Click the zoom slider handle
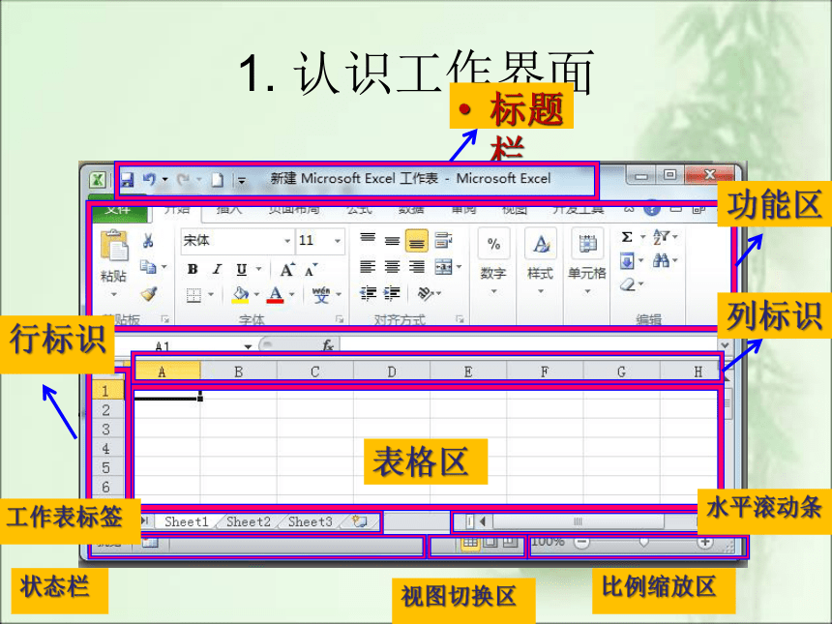Screen dimensions: 832x624 pos(643,543)
